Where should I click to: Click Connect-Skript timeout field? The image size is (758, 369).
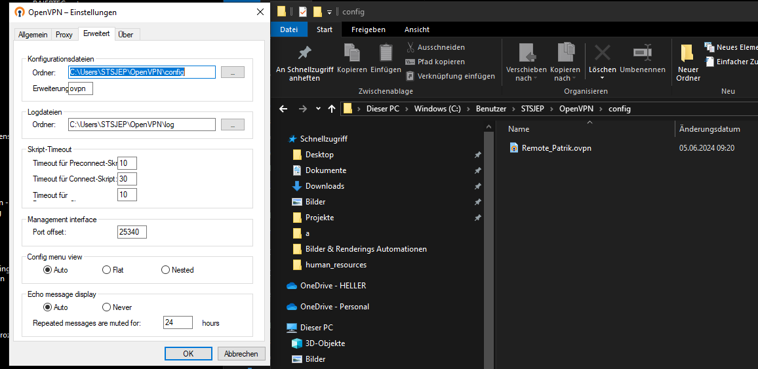pos(127,179)
